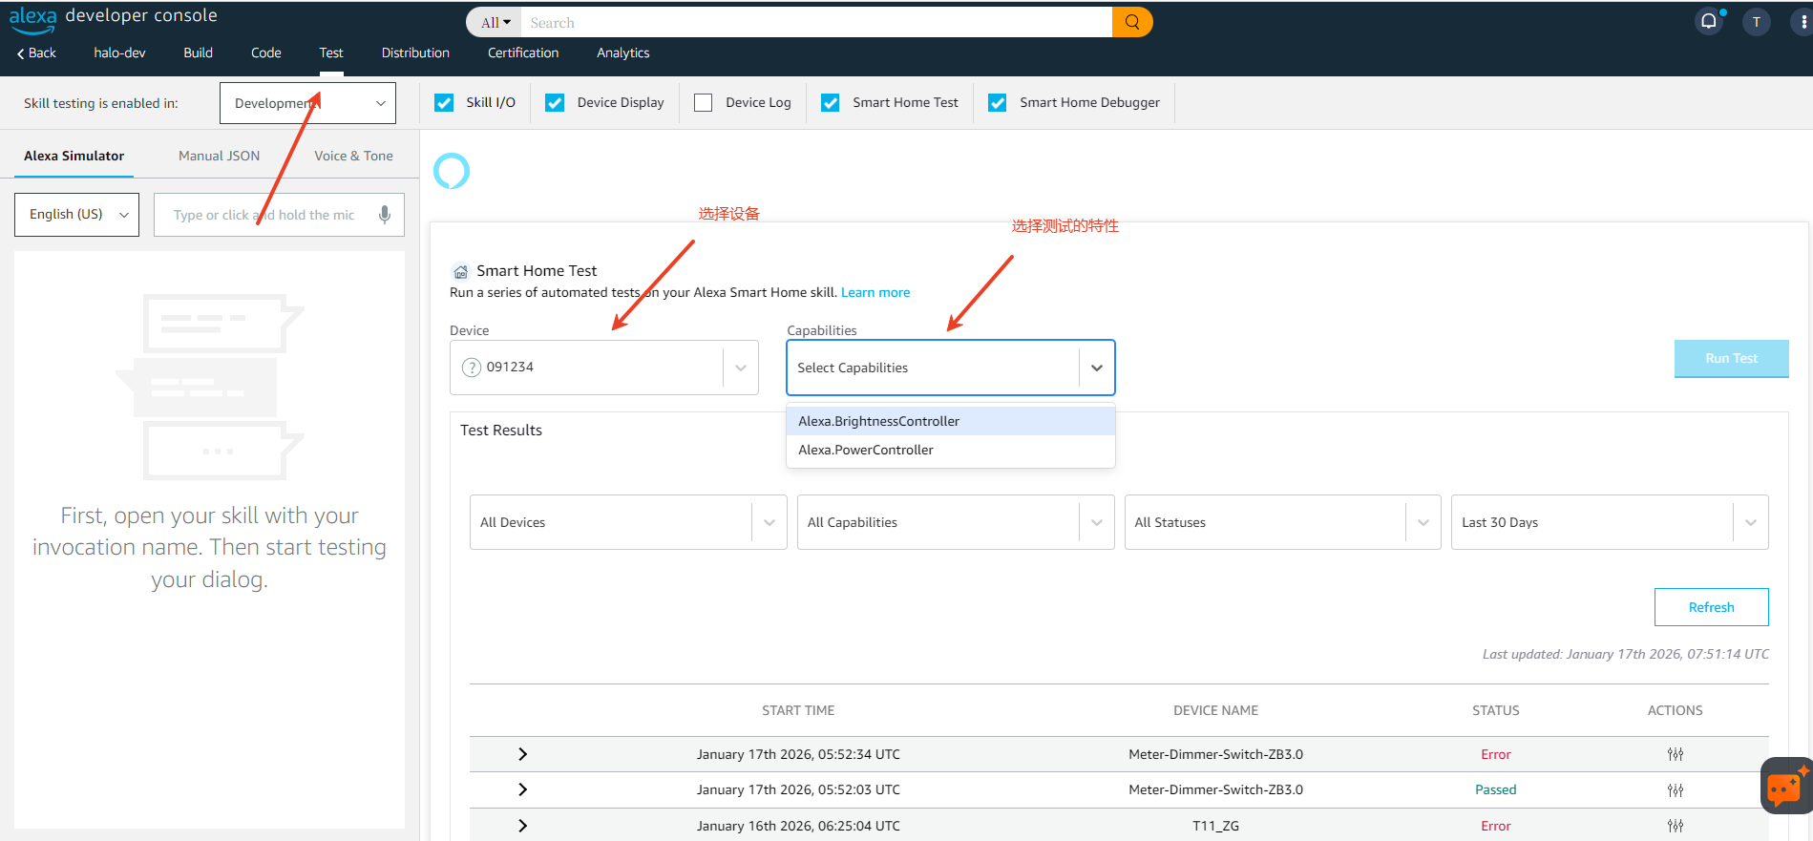Open debugger icon for 05:52:03 UTC row
Viewport: 1813px width, 841px height.
point(1675,789)
